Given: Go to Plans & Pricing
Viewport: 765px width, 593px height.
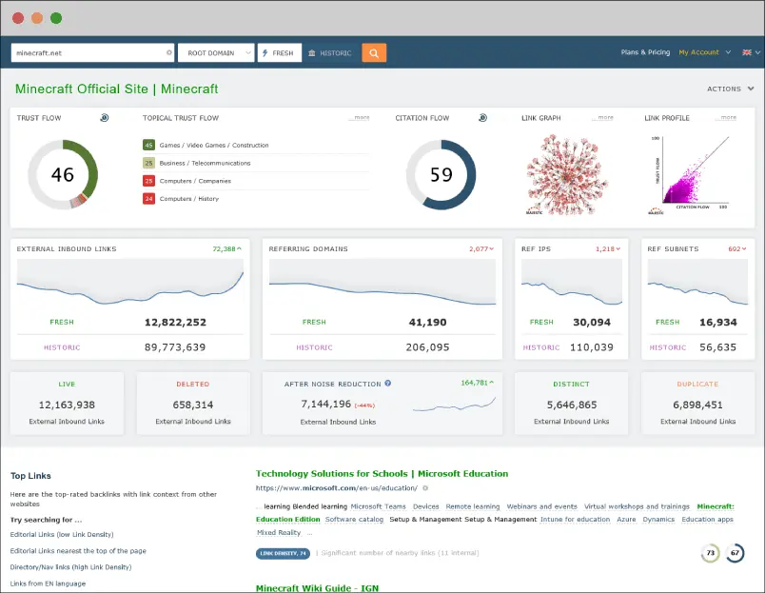Looking at the screenshot, I should [645, 52].
